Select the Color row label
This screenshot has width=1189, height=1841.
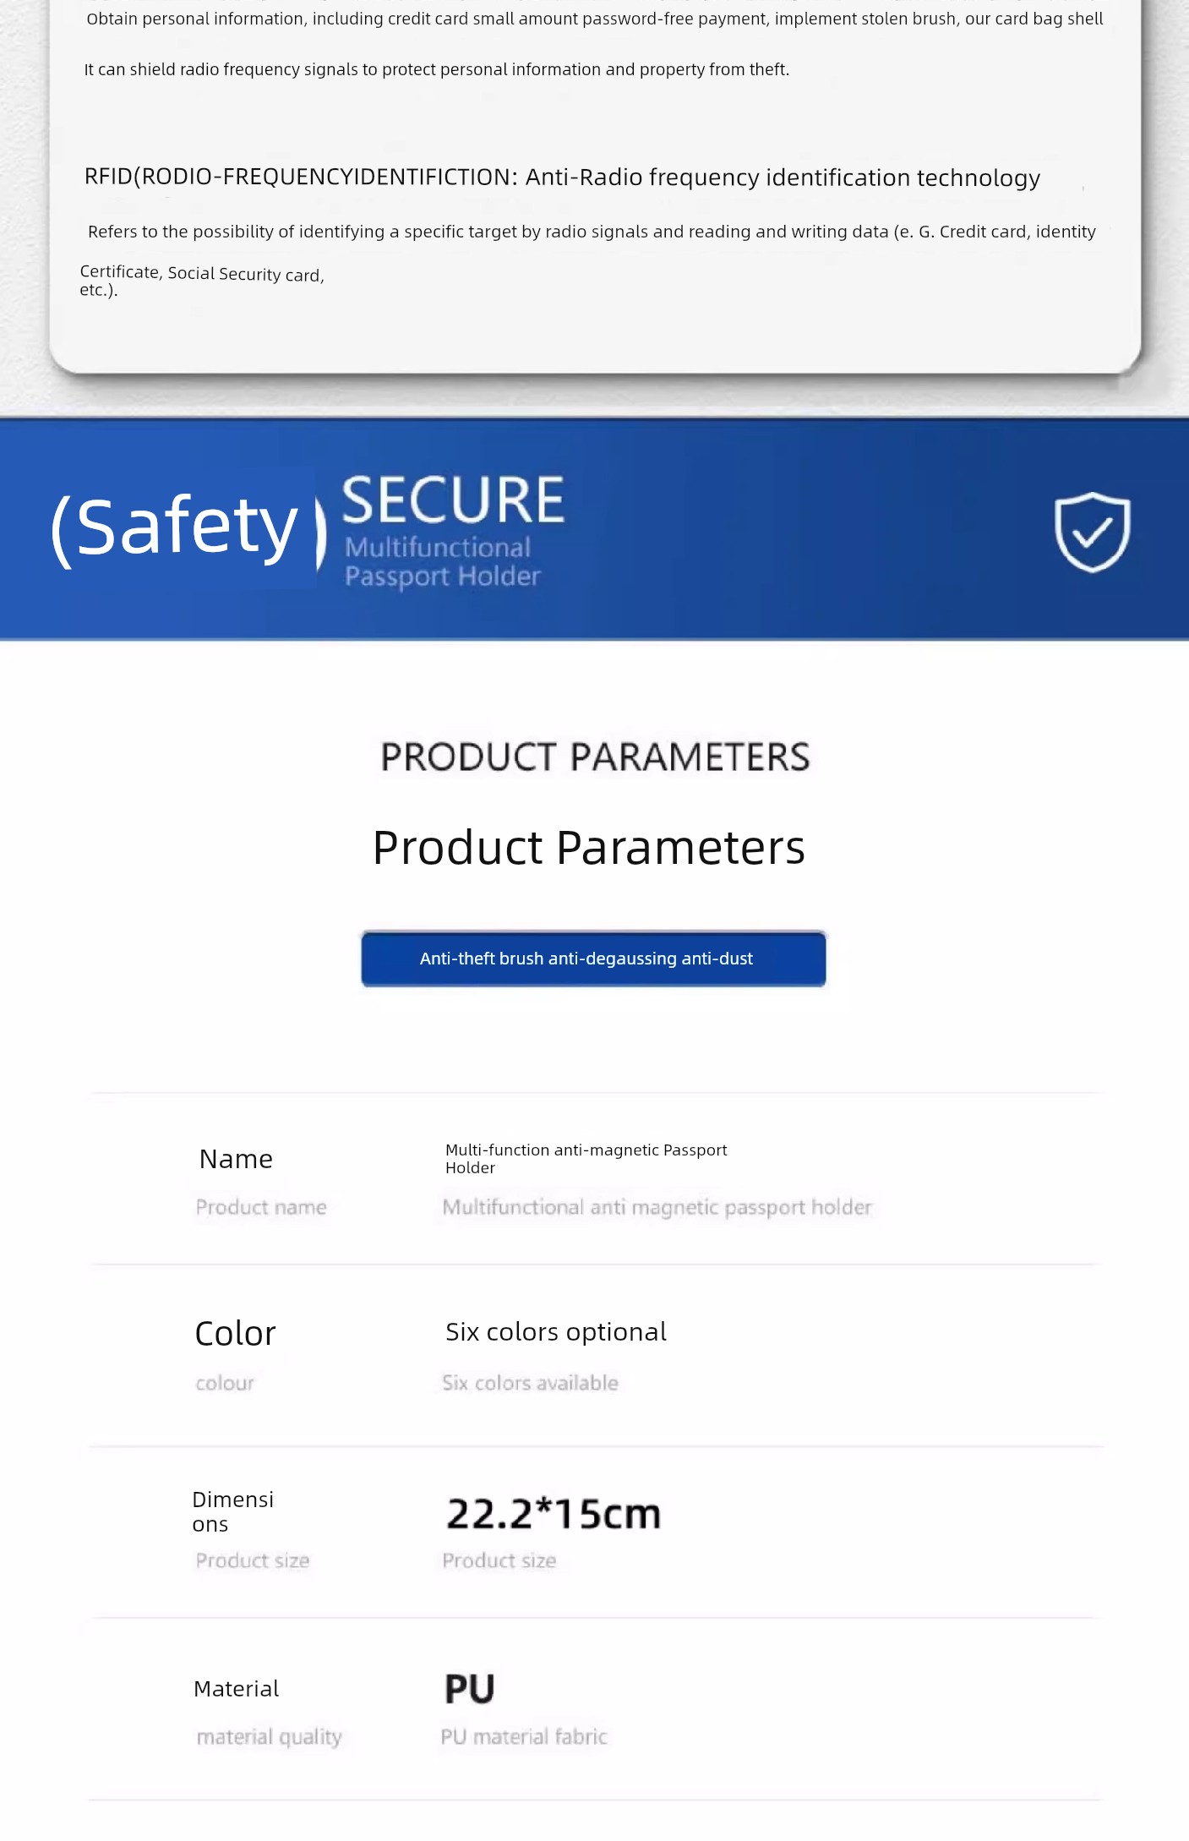(235, 1334)
